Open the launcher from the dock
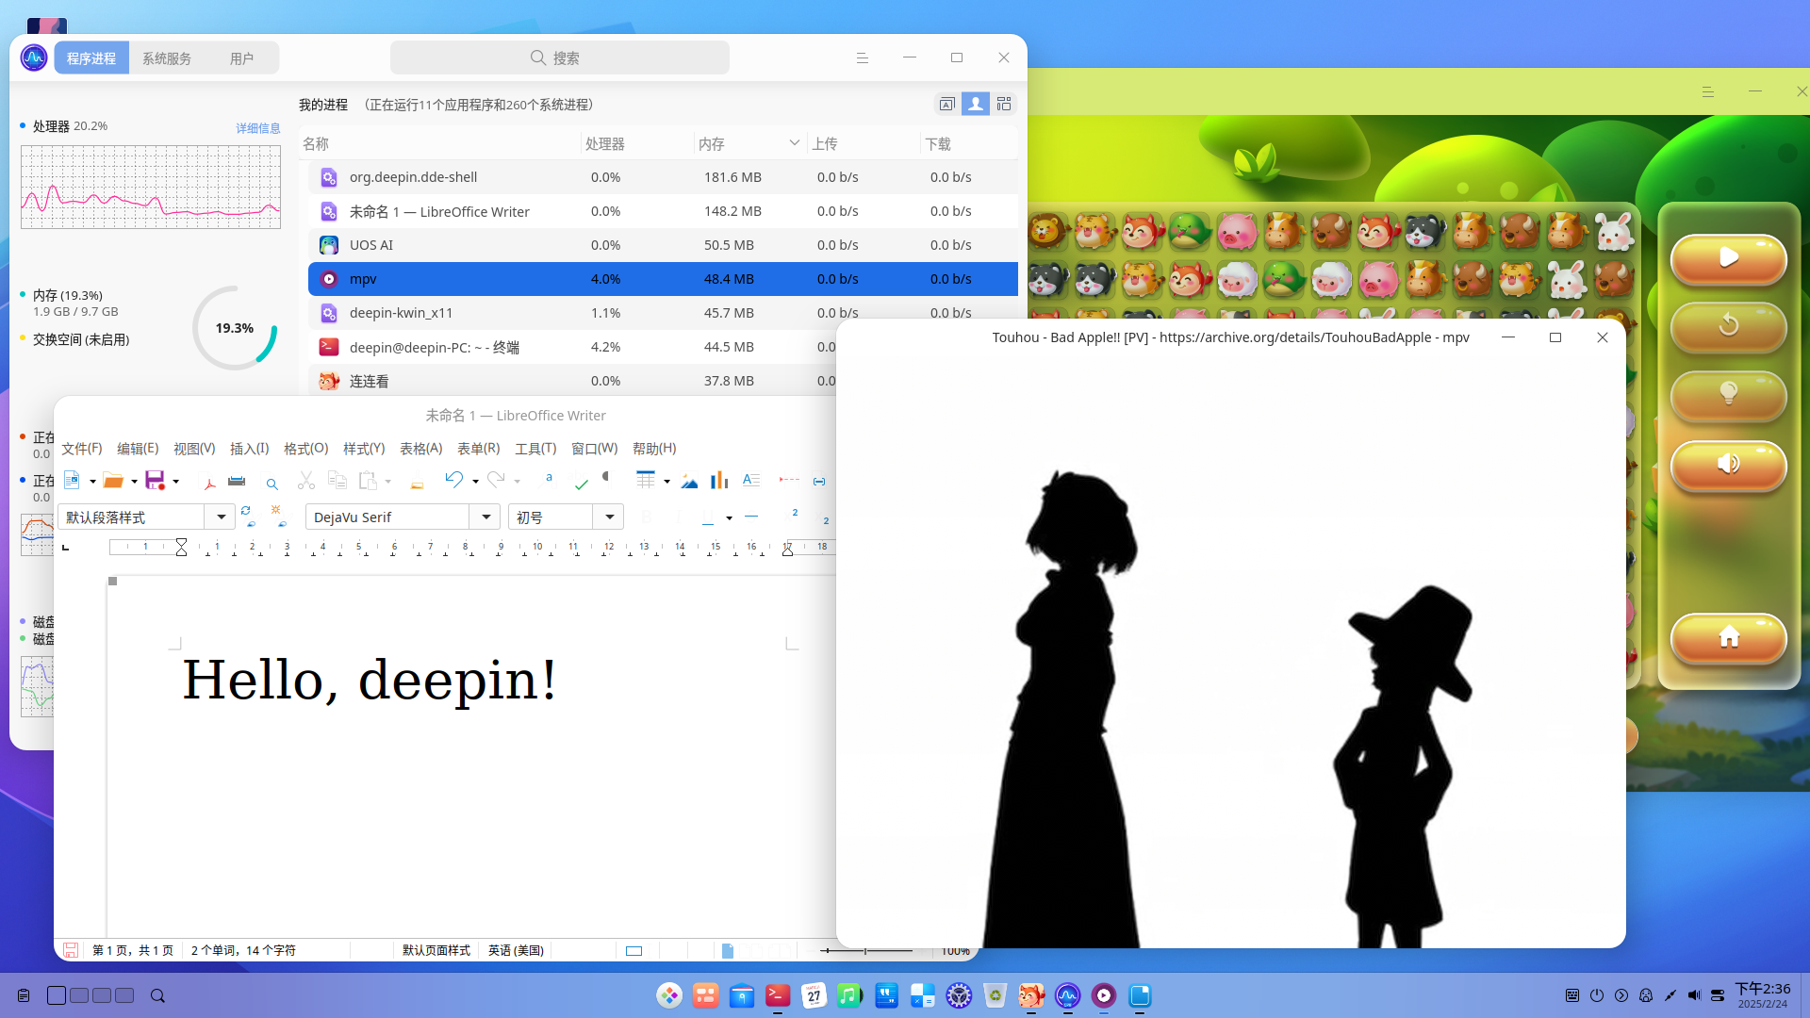Image resolution: width=1810 pixels, height=1018 pixels. pos(668,995)
